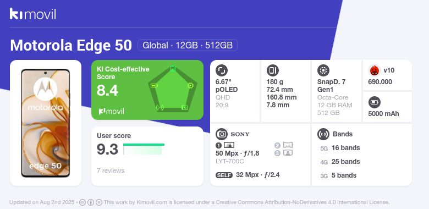
Task: Select the wide-angle camera number 2 icon
Action: (284, 145)
